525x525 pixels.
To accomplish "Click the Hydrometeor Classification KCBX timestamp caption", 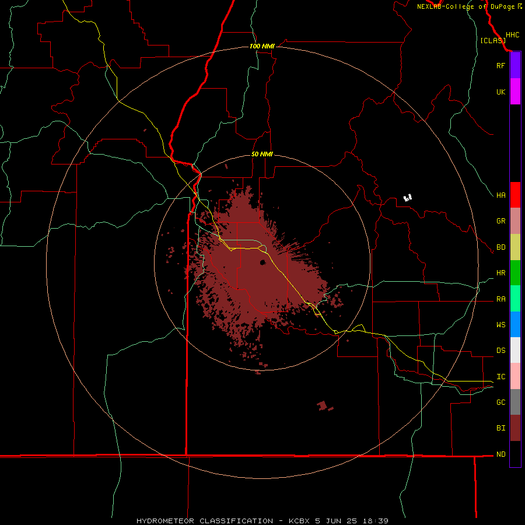I will click(262, 521).
